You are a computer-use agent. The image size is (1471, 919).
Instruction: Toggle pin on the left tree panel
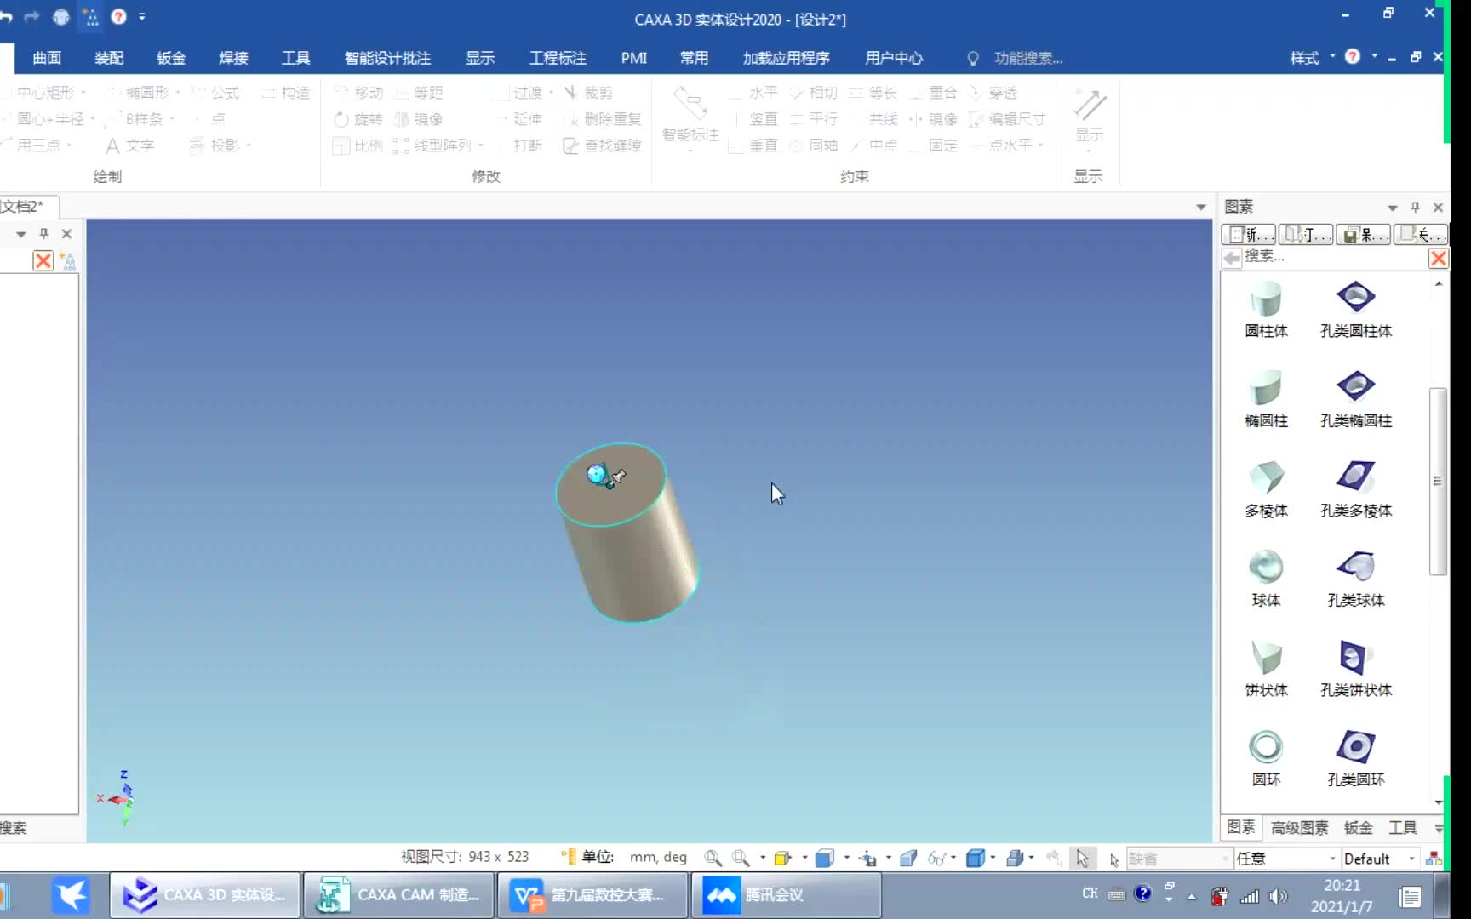point(43,233)
